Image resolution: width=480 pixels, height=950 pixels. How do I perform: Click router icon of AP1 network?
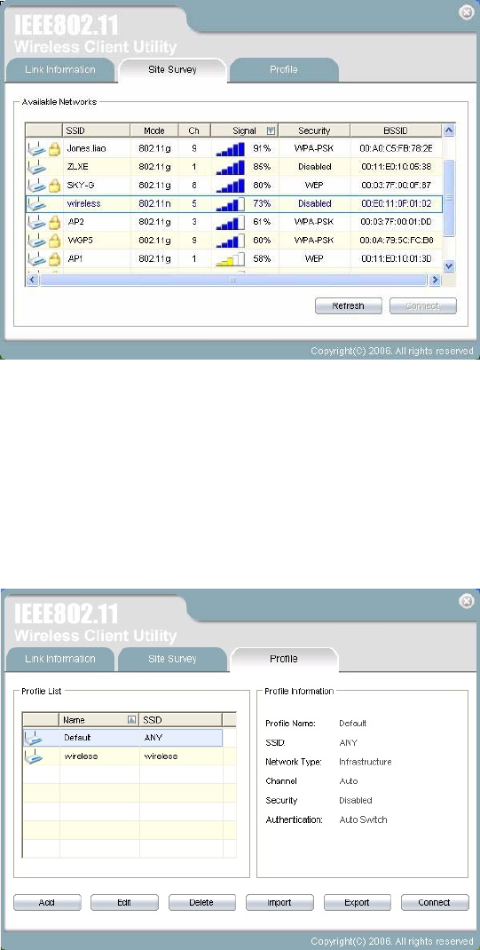[37, 258]
